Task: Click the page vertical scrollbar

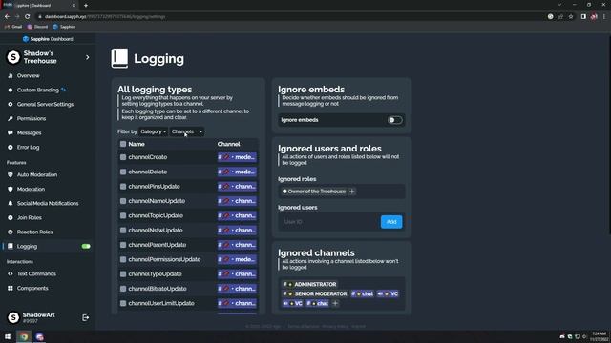Action: click(x=609, y=134)
